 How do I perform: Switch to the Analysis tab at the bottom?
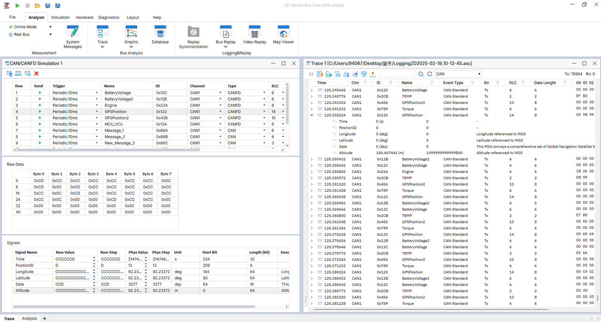[x=29, y=318]
